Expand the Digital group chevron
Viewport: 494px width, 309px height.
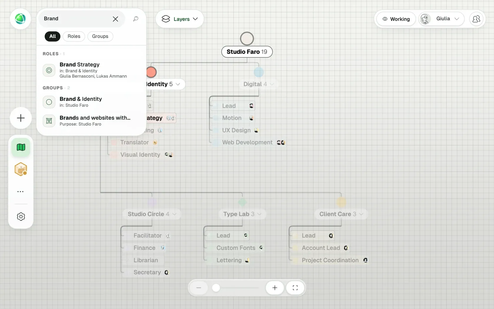point(272,84)
